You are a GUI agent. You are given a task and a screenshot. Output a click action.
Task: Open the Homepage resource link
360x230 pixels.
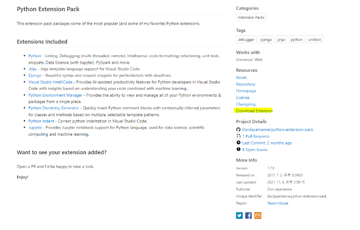[246, 91]
